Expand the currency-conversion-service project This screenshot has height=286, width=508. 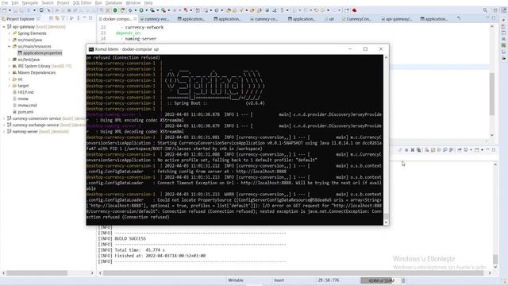click(x=4, y=118)
